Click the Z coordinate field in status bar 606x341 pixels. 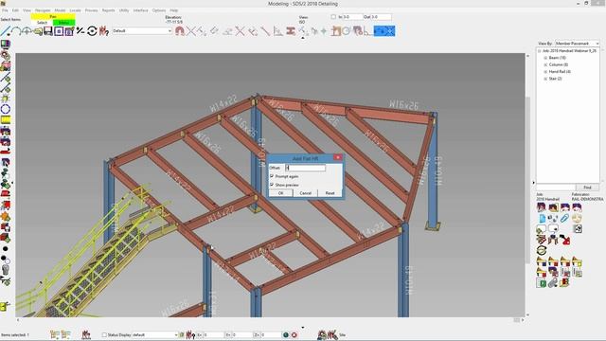(271, 334)
